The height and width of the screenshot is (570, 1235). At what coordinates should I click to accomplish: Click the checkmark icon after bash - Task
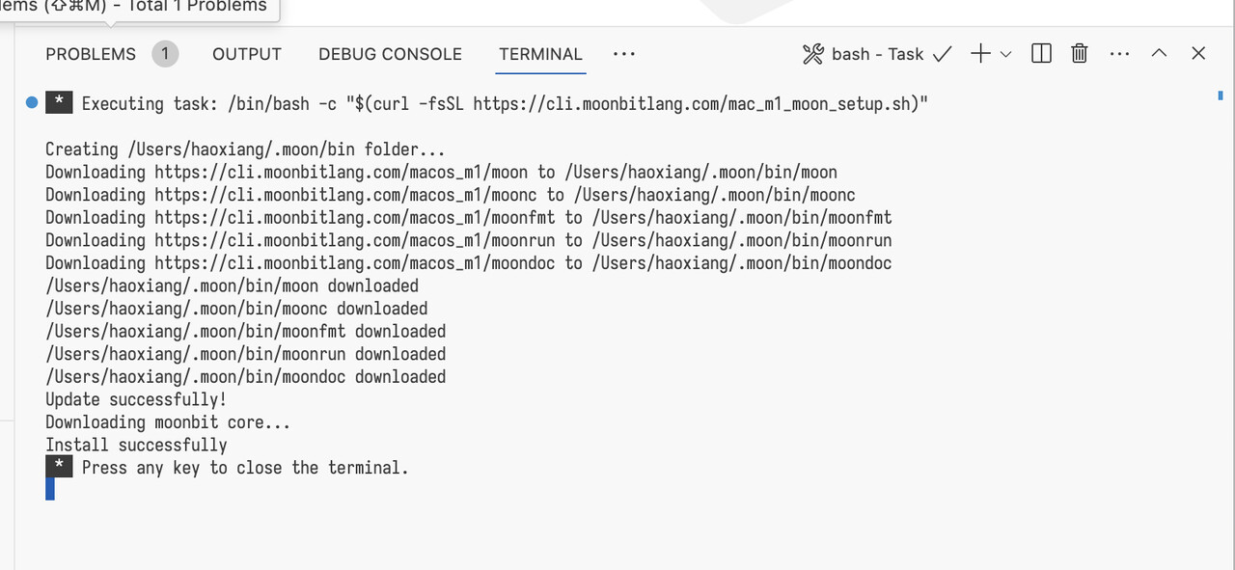click(942, 54)
